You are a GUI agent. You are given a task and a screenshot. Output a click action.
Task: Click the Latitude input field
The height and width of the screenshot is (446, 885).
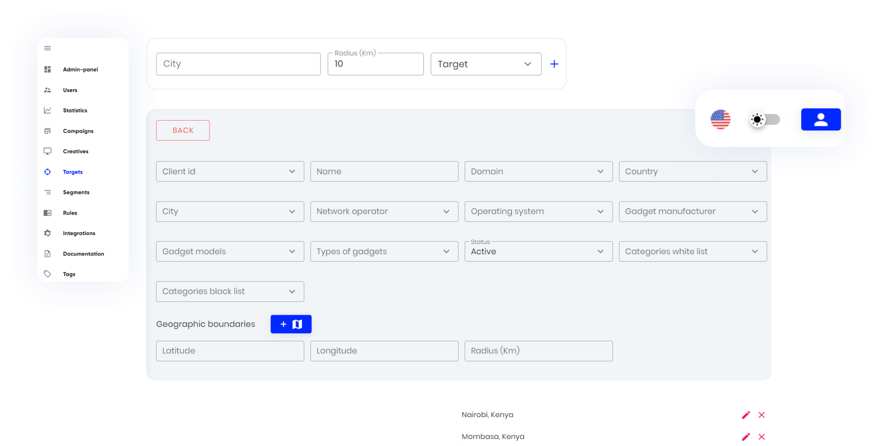pos(230,351)
